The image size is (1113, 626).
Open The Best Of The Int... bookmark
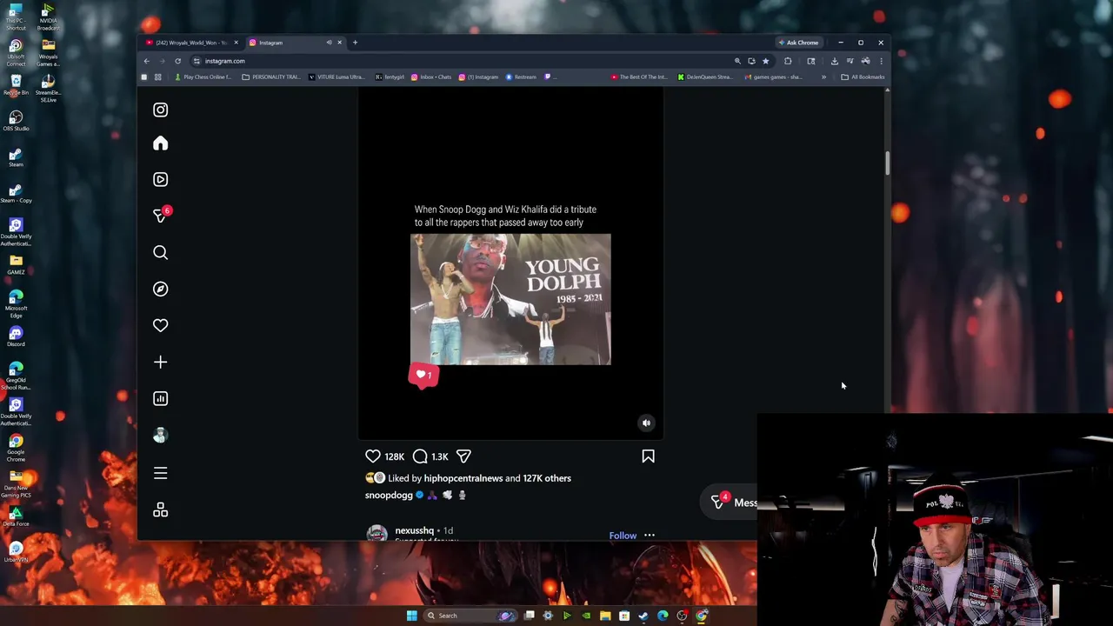(639, 77)
